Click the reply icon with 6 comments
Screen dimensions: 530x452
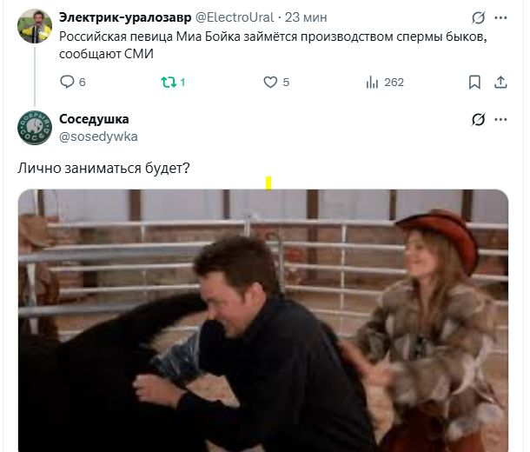[67, 82]
